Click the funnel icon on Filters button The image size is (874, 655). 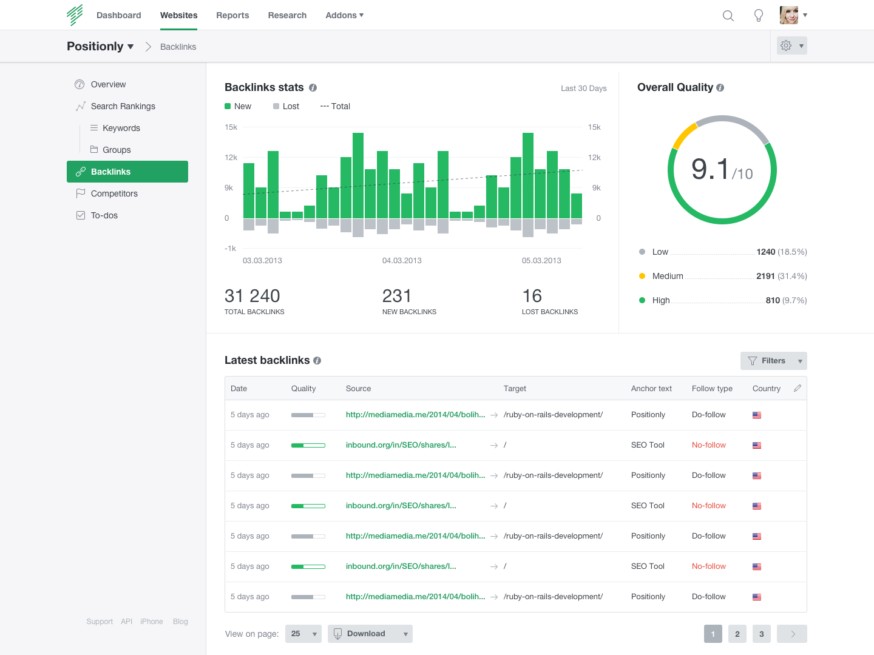pos(753,361)
